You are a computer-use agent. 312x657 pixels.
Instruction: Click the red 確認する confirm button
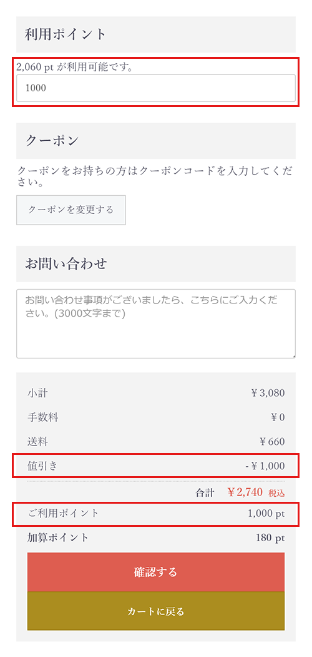156,572
